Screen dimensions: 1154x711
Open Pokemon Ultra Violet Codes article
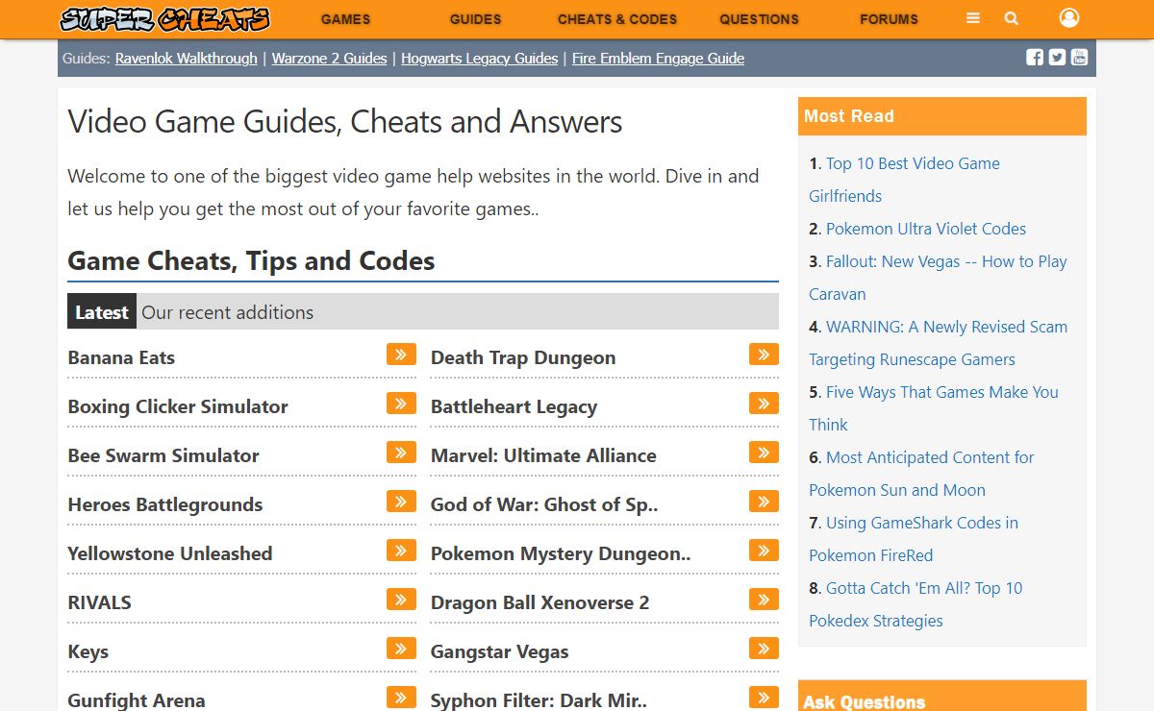point(925,229)
